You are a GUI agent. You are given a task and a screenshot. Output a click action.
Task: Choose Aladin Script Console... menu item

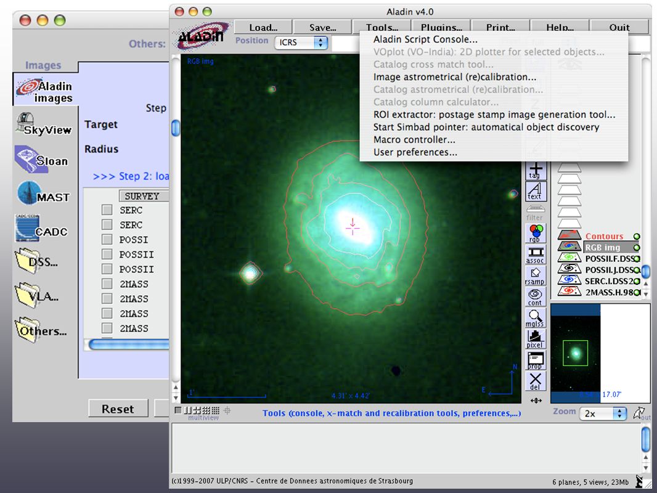[x=425, y=39]
